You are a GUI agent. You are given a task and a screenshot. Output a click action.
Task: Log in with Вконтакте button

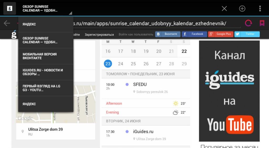pos(168,34)
